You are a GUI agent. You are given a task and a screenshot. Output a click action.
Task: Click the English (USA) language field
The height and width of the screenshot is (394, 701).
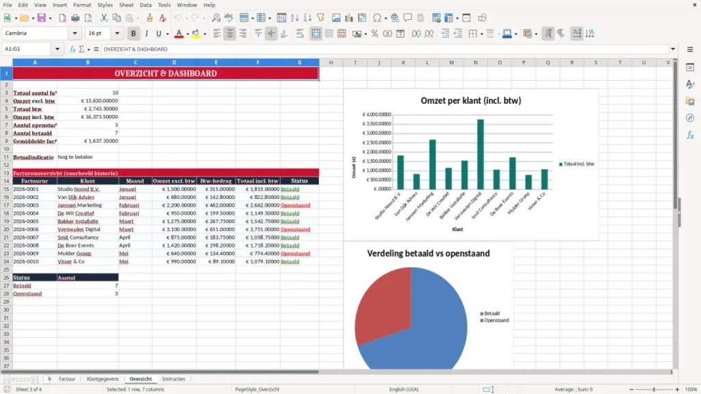click(x=404, y=389)
